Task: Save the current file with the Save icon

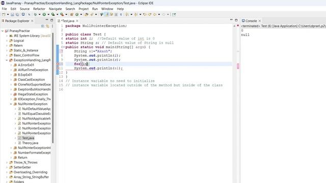Action: click(x=12, y=15)
